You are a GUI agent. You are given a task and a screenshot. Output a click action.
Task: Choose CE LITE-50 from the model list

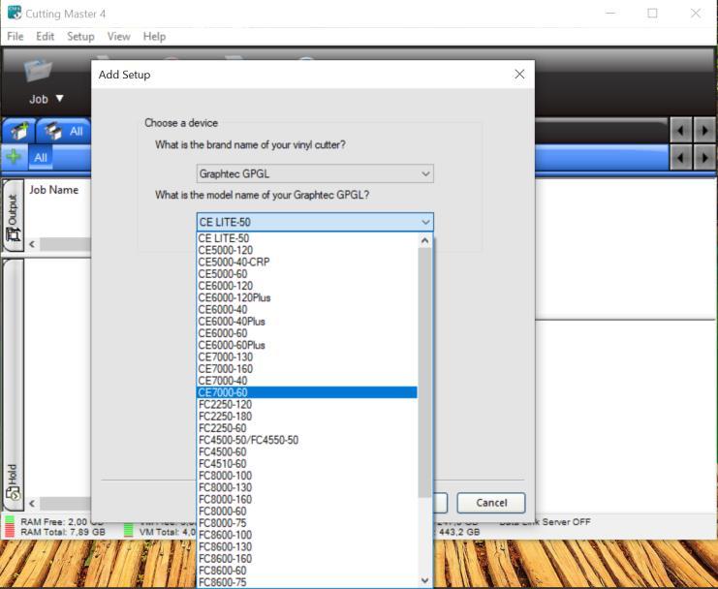307,238
